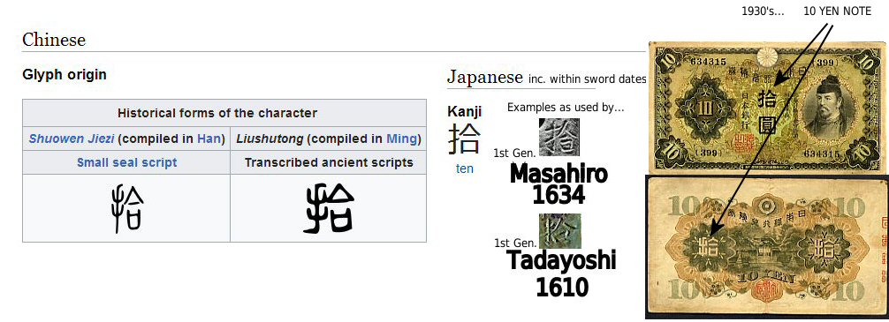Click the Tadayoshi sword inscription thumbnail
This screenshot has height=322, width=889.
[x=559, y=230]
